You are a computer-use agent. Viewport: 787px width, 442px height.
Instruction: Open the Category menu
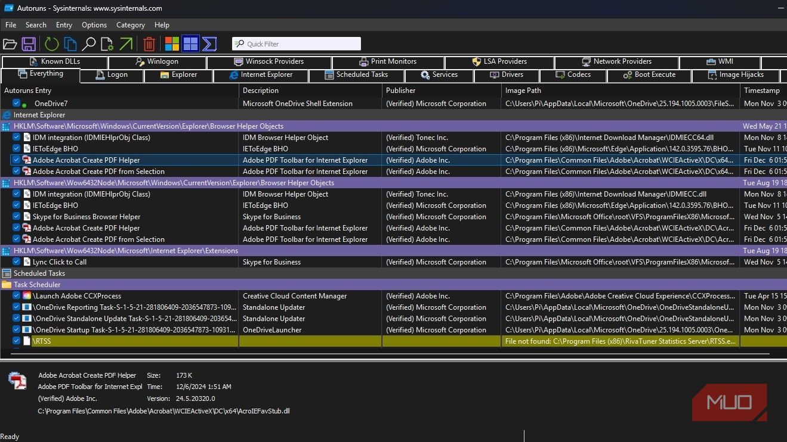click(x=130, y=25)
